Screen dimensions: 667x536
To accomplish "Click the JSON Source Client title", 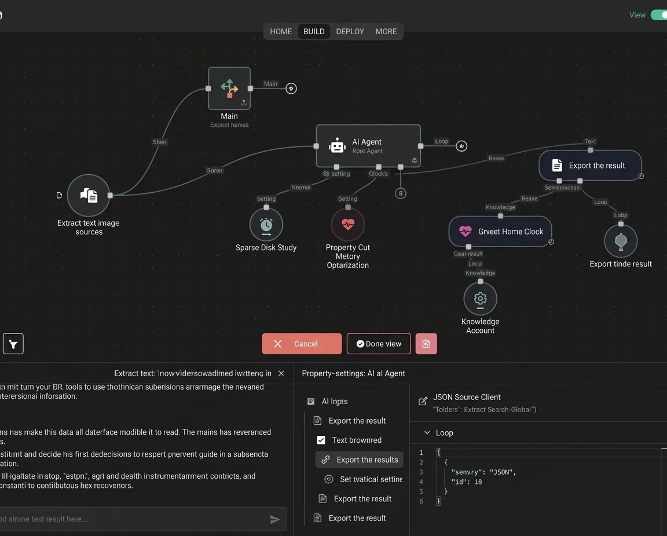I will tap(467, 397).
